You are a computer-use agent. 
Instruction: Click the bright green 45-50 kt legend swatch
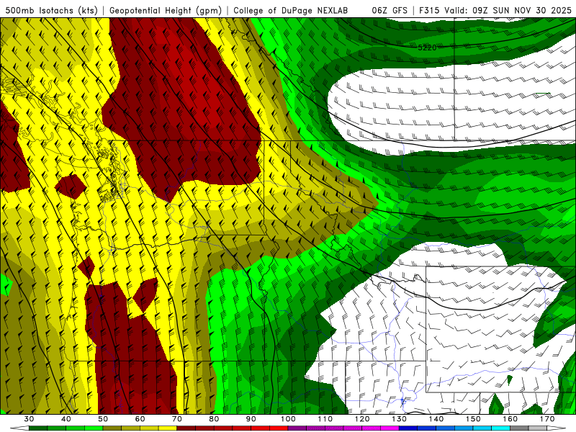click(94, 428)
